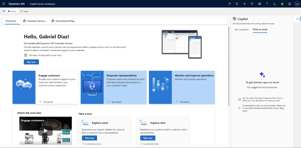Viewport: 301px width, 148px height.
Task: Click the Copilot Service workspace app name
Action: (42, 4)
